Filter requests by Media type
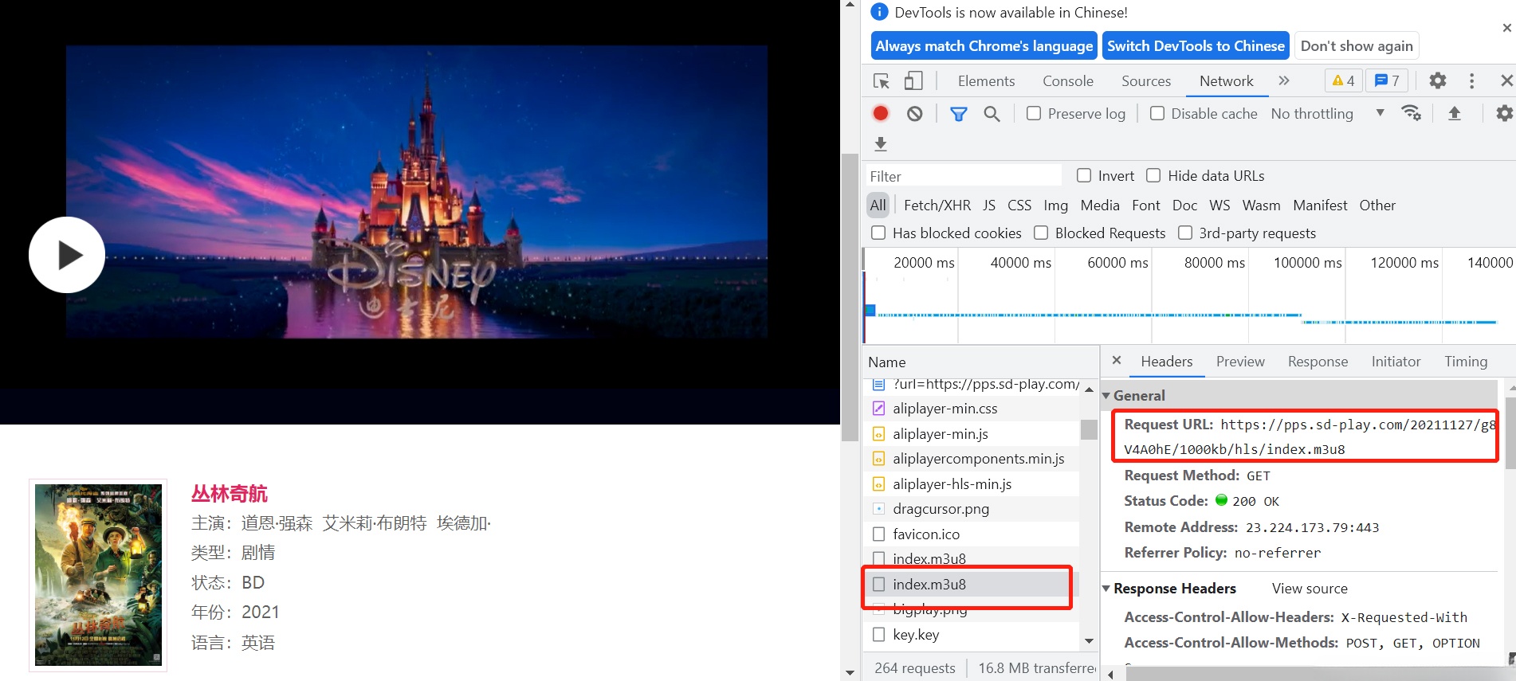1516x681 pixels. [x=1100, y=205]
